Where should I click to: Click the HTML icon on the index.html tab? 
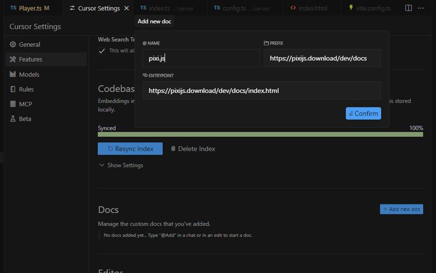(293, 8)
